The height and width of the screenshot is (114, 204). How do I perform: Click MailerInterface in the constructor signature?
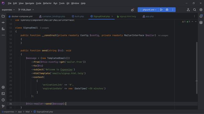134,35
